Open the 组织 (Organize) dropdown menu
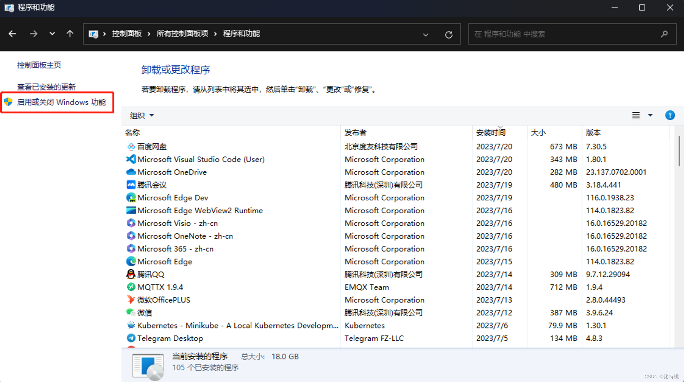684x382 pixels. (x=142, y=115)
